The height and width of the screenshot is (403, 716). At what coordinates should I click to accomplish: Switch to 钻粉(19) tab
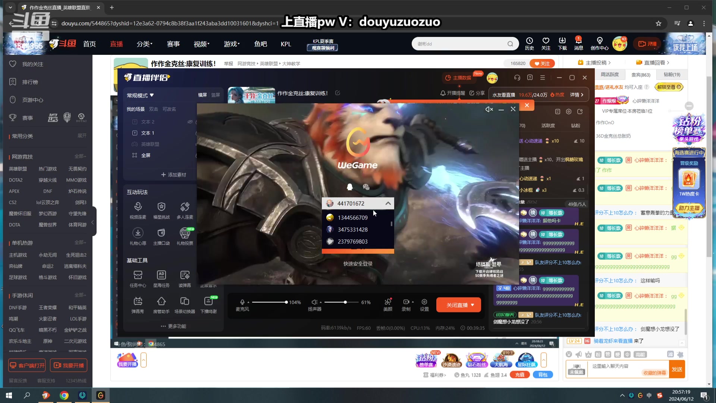click(x=672, y=75)
